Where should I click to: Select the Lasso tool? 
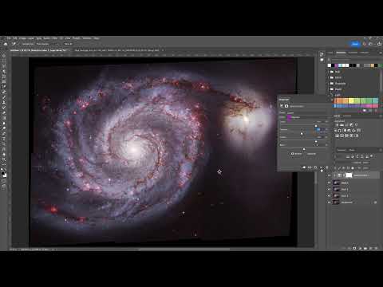point(4,66)
